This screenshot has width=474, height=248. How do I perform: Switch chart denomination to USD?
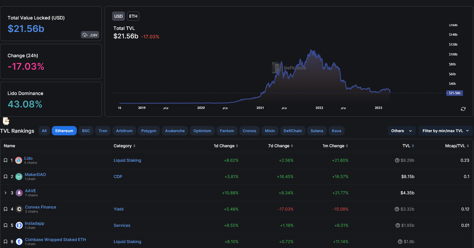118,16
